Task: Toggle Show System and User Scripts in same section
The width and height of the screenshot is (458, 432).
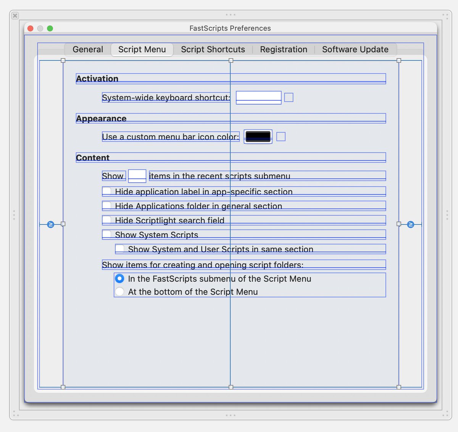Action: click(x=120, y=249)
